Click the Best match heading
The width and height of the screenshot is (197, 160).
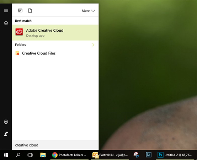23,21
